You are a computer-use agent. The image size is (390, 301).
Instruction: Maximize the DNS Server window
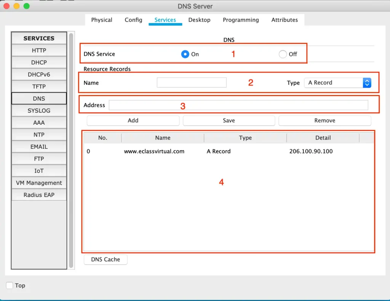[x=27, y=6]
